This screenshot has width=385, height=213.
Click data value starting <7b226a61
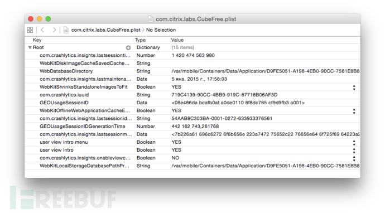(266, 134)
